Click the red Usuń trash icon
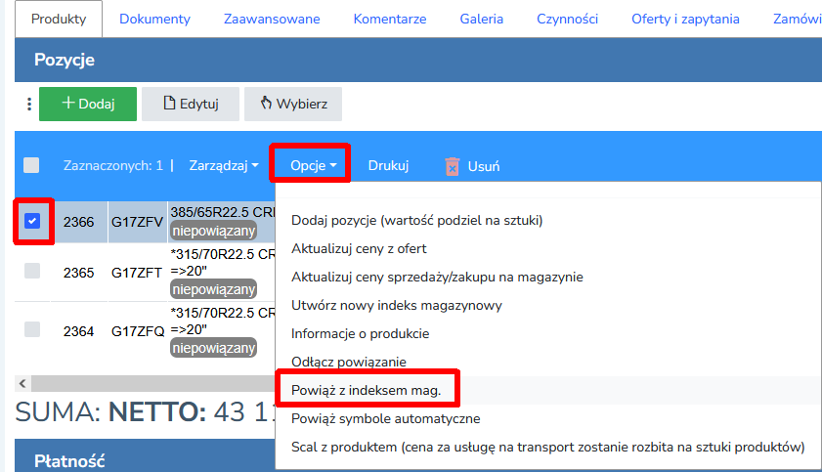 (x=452, y=166)
